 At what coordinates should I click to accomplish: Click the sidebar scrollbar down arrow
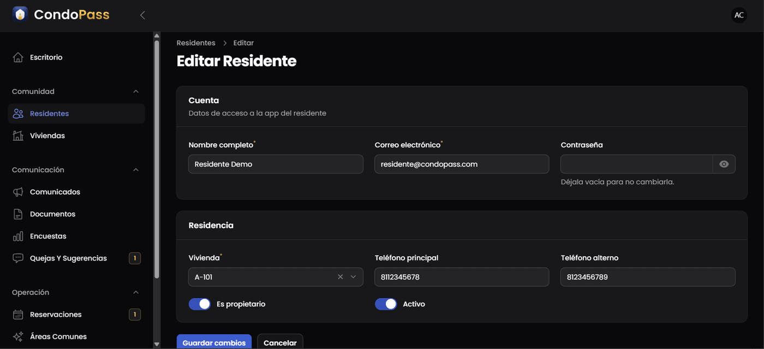click(157, 344)
